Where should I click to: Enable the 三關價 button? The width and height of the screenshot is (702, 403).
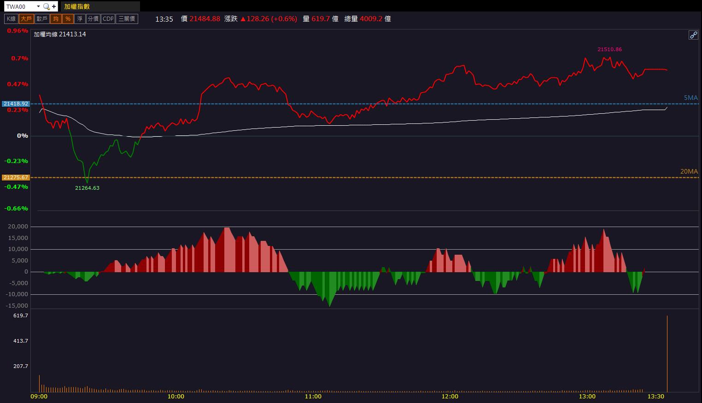(127, 19)
